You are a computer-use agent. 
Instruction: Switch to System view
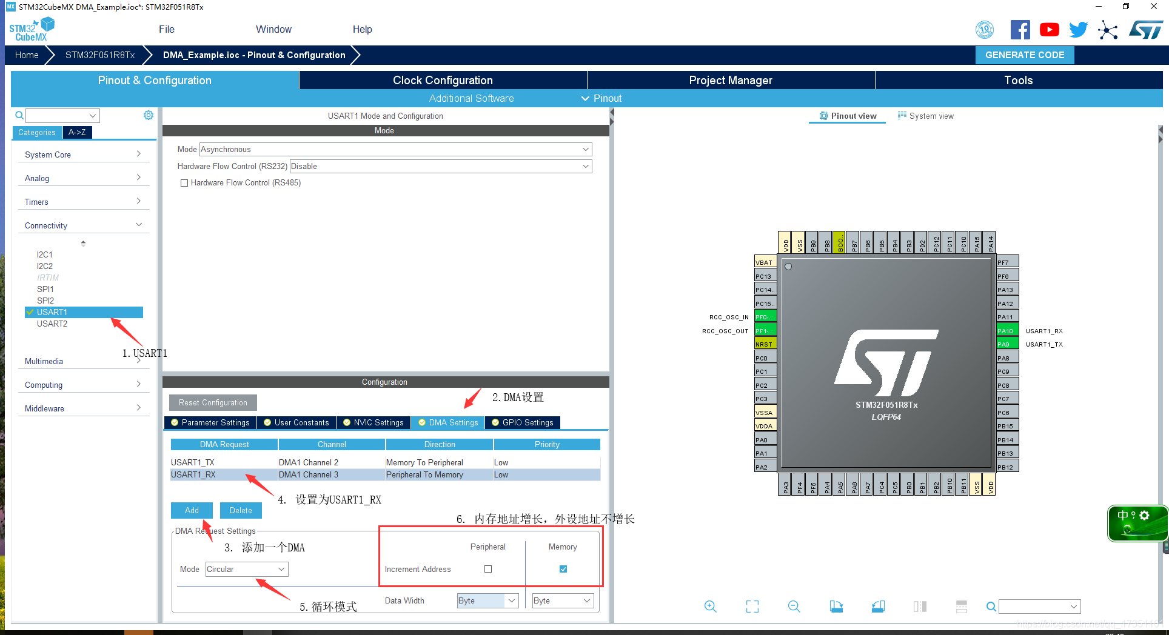pos(926,116)
